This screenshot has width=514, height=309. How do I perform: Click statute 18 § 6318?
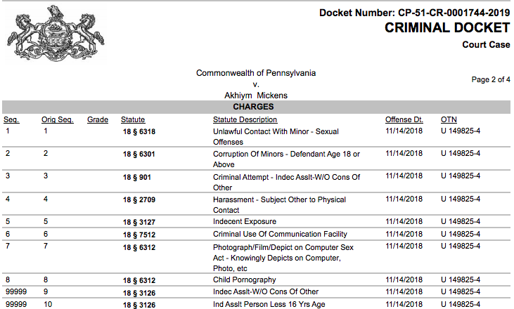(139, 132)
